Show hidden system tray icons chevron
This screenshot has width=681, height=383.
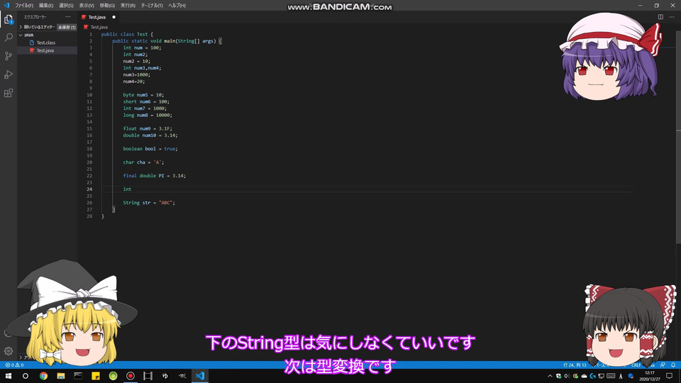tap(550, 376)
